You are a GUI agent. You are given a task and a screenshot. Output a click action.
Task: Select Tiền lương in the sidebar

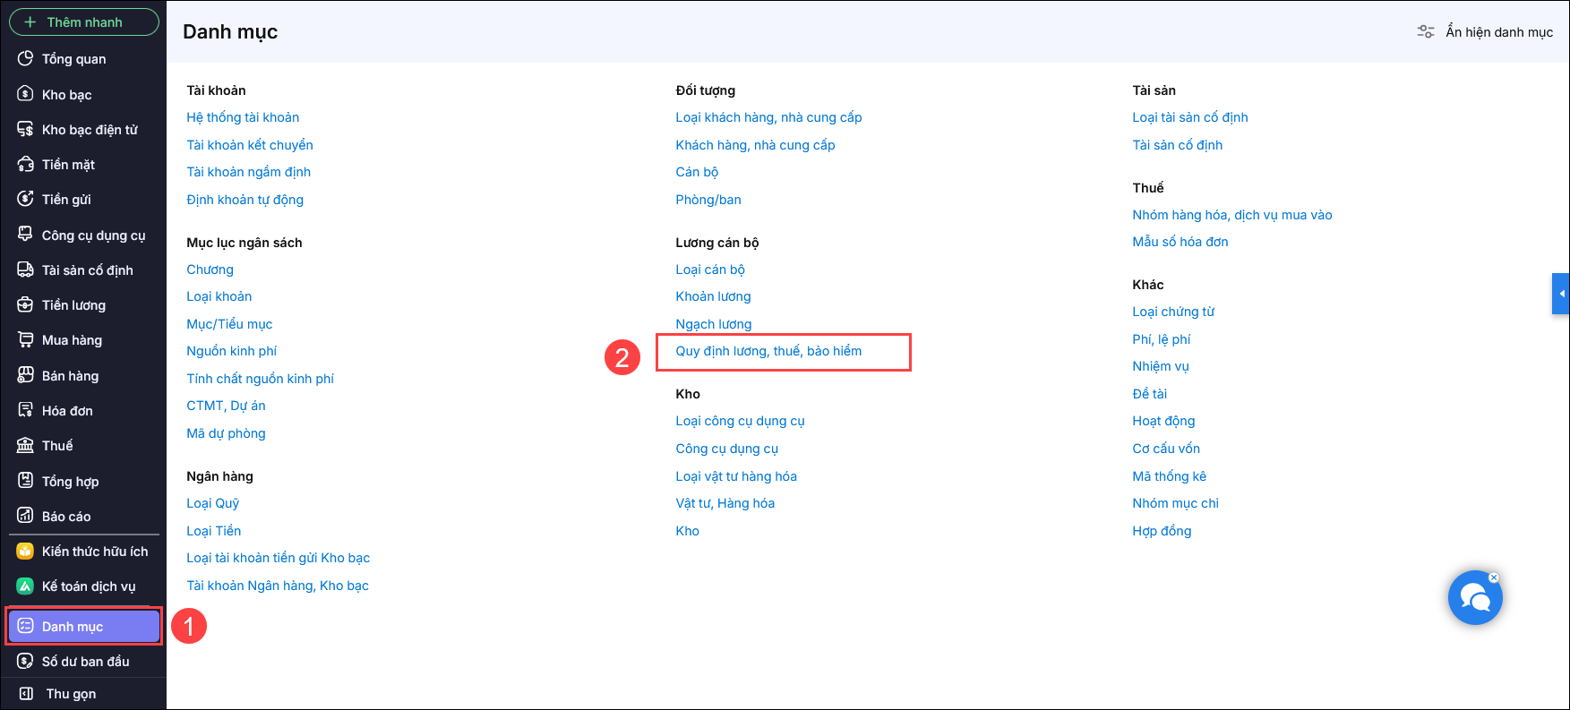click(73, 305)
